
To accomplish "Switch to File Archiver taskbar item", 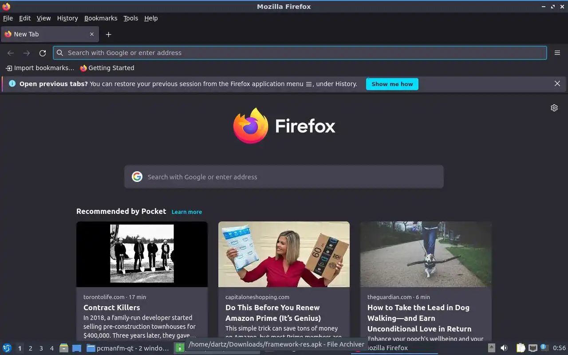I will click(x=179, y=348).
